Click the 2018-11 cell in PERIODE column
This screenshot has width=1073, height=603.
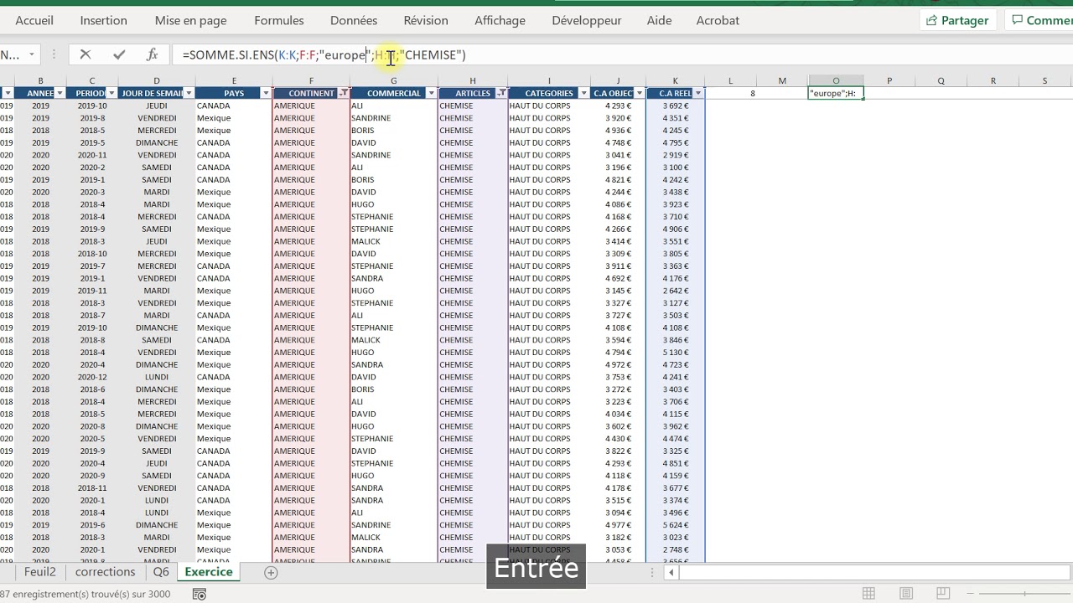pos(92,487)
